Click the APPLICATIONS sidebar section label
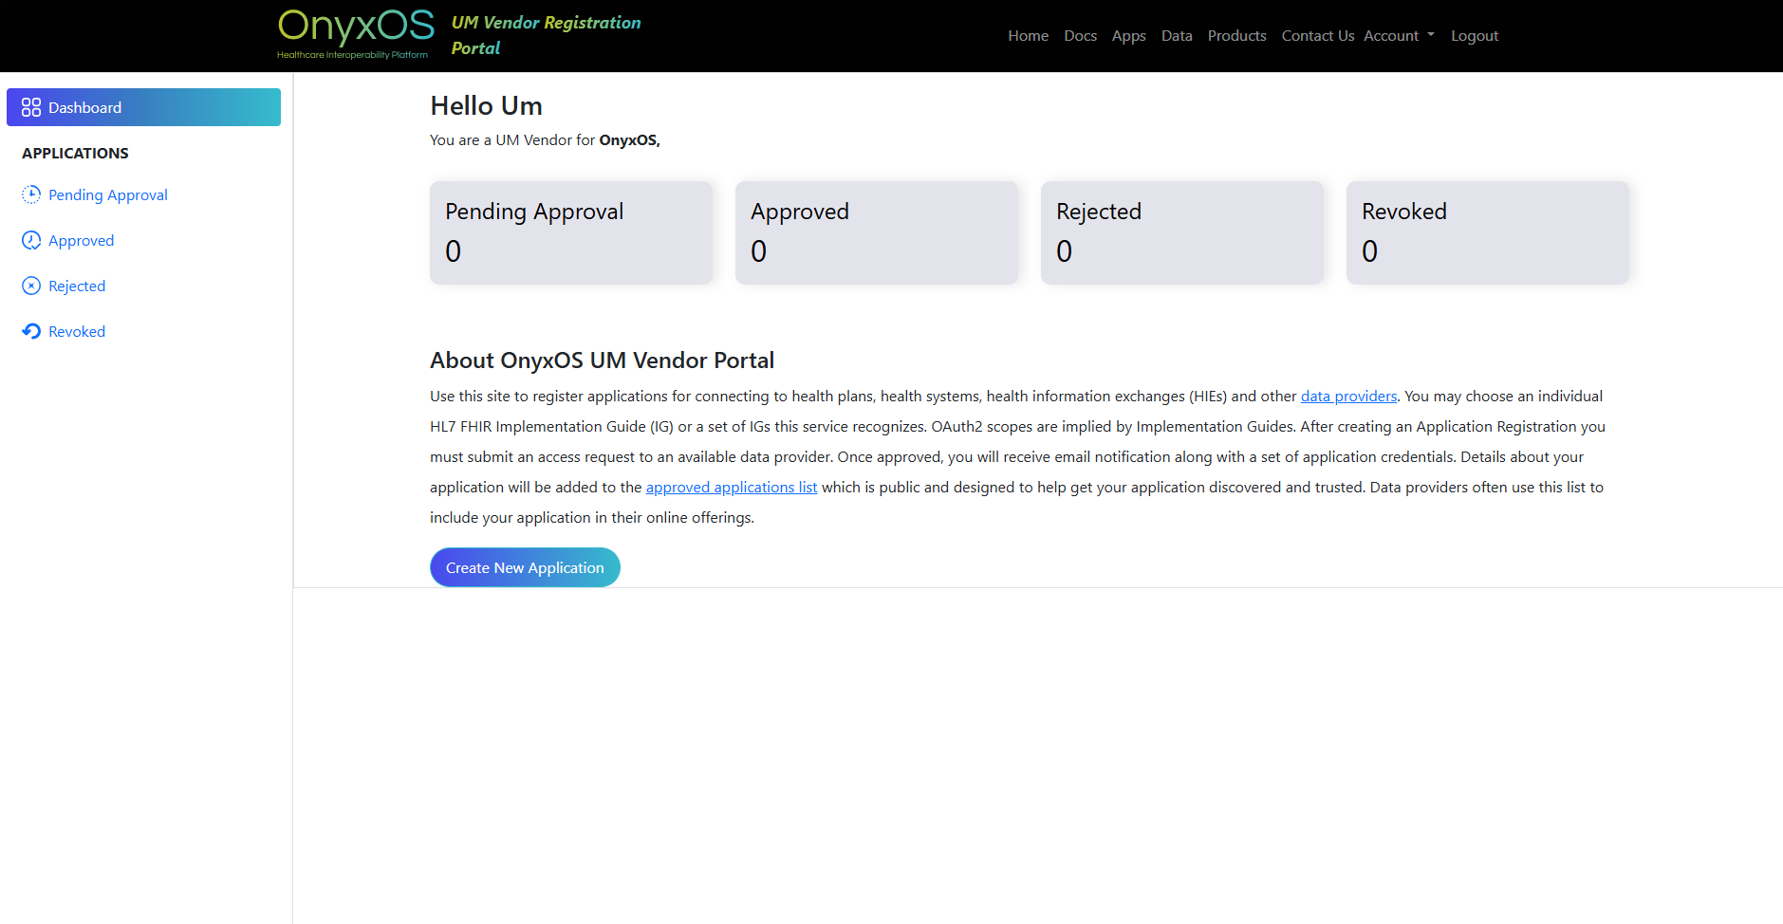1783x924 pixels. tap(75, 153)
